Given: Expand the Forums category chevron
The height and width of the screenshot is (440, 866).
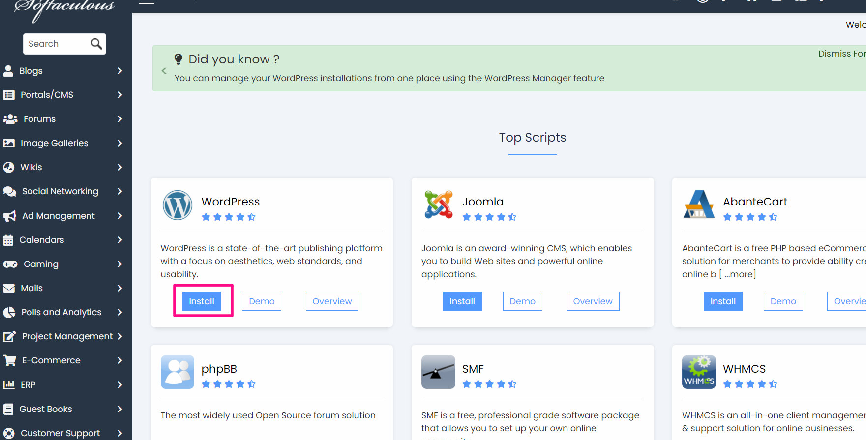Looking at the screenshot, I should click(120, 119).
